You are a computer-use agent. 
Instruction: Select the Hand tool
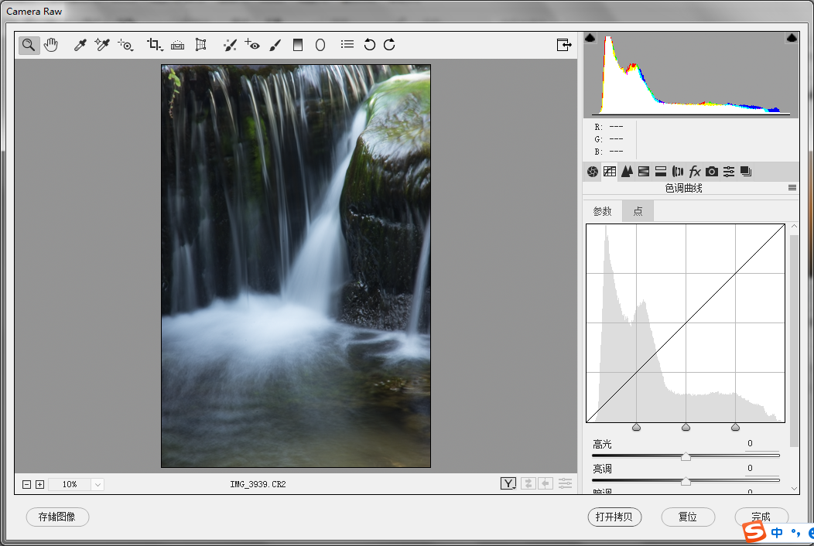[x=51, y=45]
